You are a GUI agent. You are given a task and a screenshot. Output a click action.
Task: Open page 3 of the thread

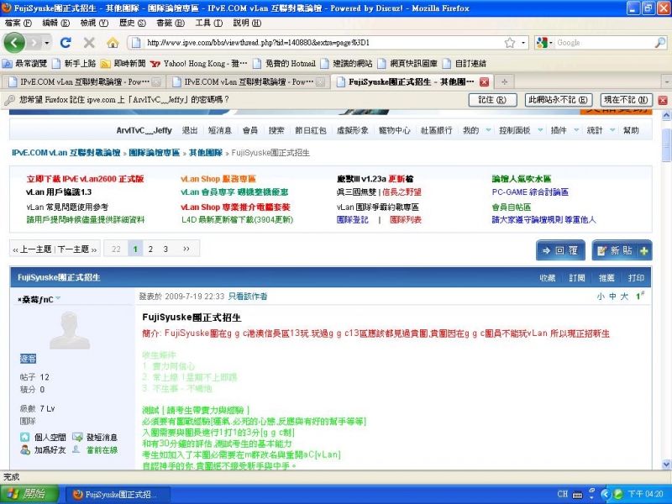point(167,249)
